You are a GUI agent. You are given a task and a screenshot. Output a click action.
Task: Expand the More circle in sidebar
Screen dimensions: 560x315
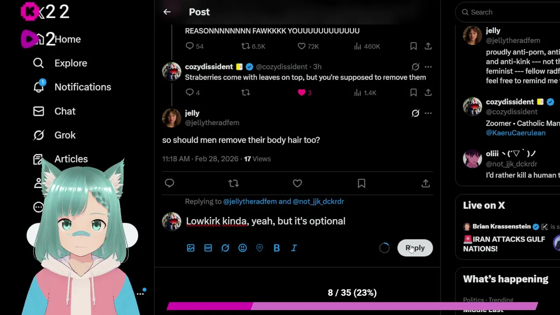[x=38, y=207]
